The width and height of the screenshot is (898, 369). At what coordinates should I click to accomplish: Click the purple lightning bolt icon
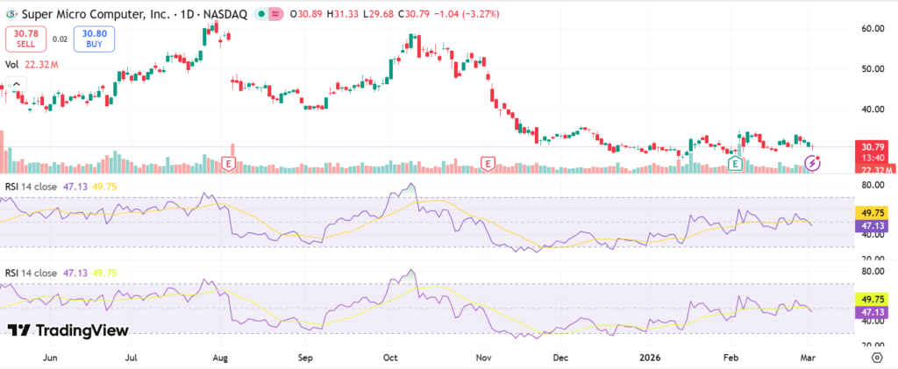tap(813, 163)
